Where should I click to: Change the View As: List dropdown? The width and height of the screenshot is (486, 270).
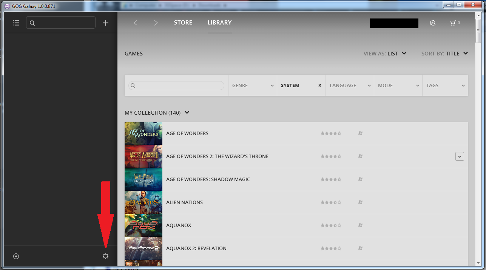click(385, 54)
